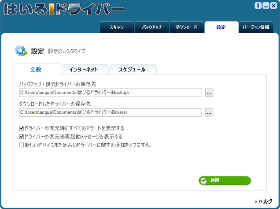Switch to the スキャン tab
The height and width of the screenshot is (209, 280).
tap(116, 27)
